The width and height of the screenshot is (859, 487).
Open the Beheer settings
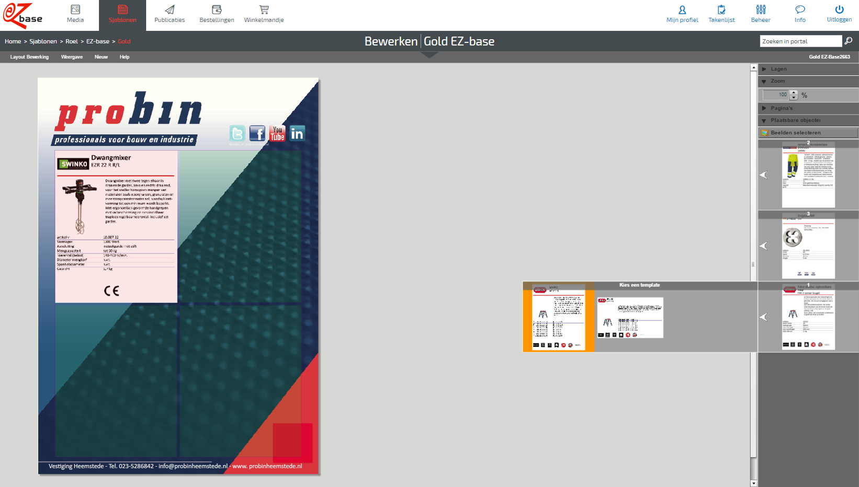(761, 14)
